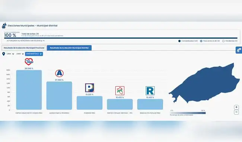Open the SAN BARTOLO district dropdown

click(34, 54)
